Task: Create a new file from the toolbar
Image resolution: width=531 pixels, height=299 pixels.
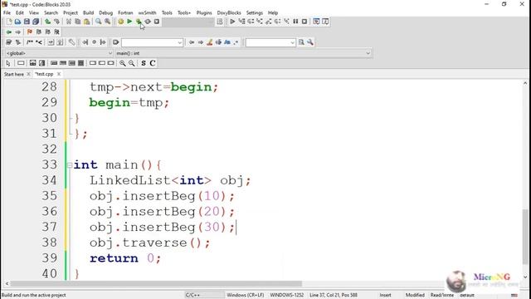Action: pos(9,22)
